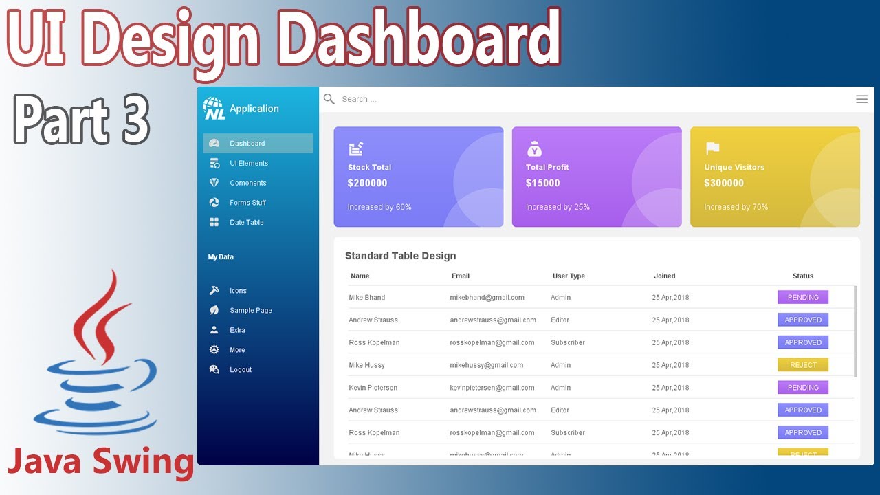Screen dimensions: 880x495
Task: Click the magnifier search icon
Action: click(329, 99)
